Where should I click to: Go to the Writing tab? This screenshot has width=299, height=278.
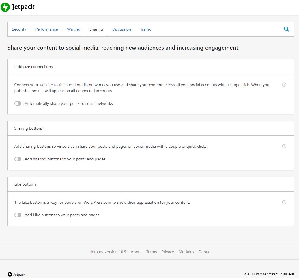coord(74,29)
